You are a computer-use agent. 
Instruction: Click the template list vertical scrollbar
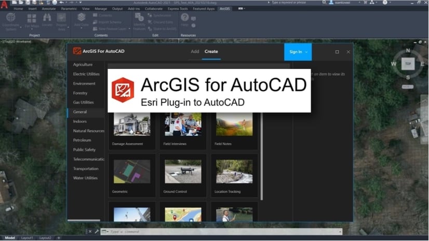tap(262, 156)
